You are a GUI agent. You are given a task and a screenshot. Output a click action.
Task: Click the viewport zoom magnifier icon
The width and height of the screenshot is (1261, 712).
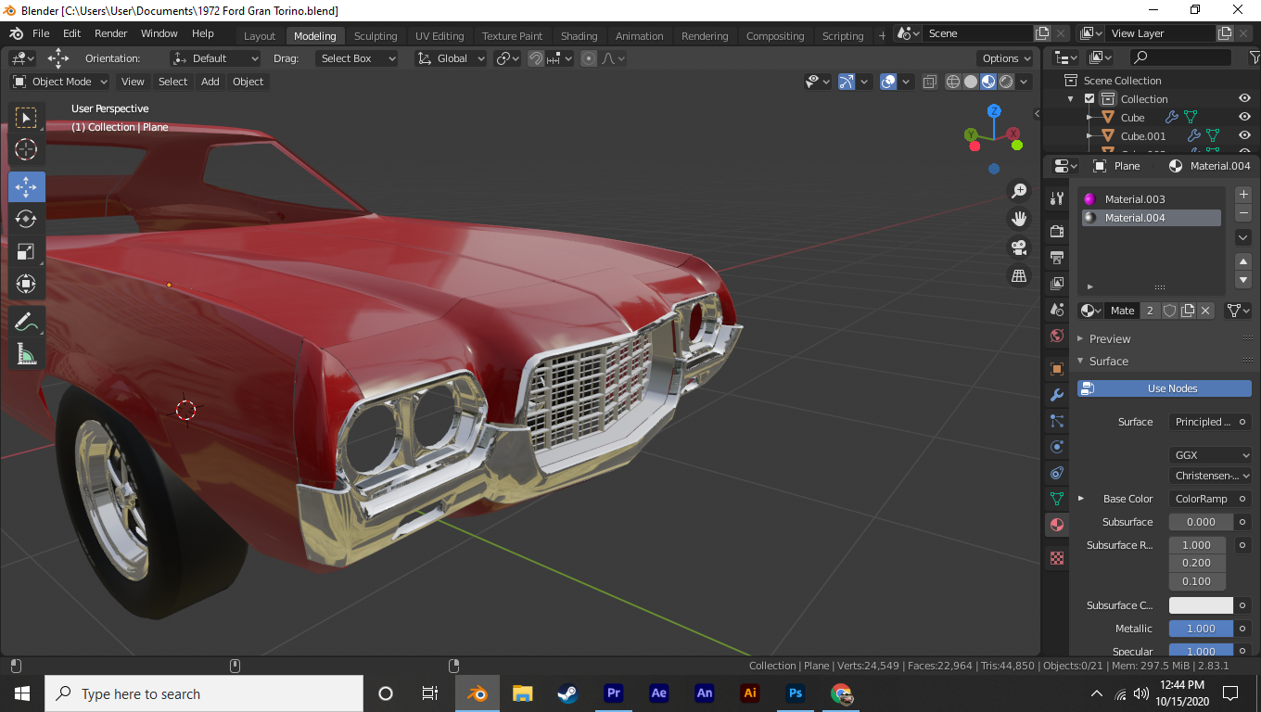pyautogui.click(x=1019, y=191)
